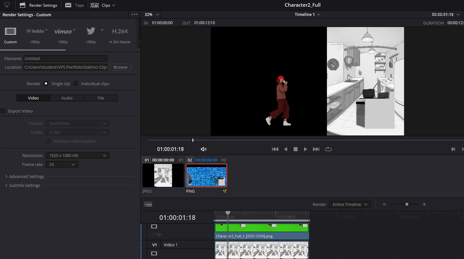This screenshot has width=464, height=259.
Task: Expand the Vimeo preset dropdown arrow
Action: [74, 30]
